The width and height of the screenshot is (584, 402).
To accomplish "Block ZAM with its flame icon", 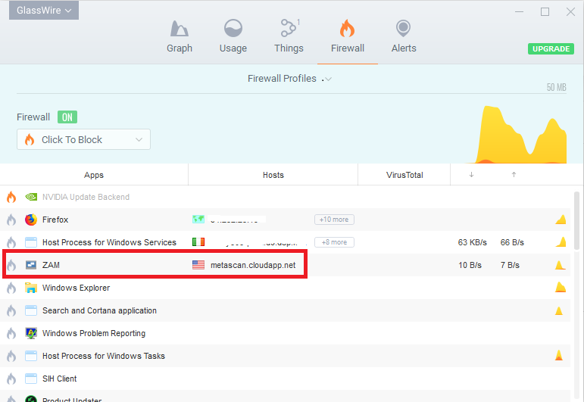I will 11,265.
